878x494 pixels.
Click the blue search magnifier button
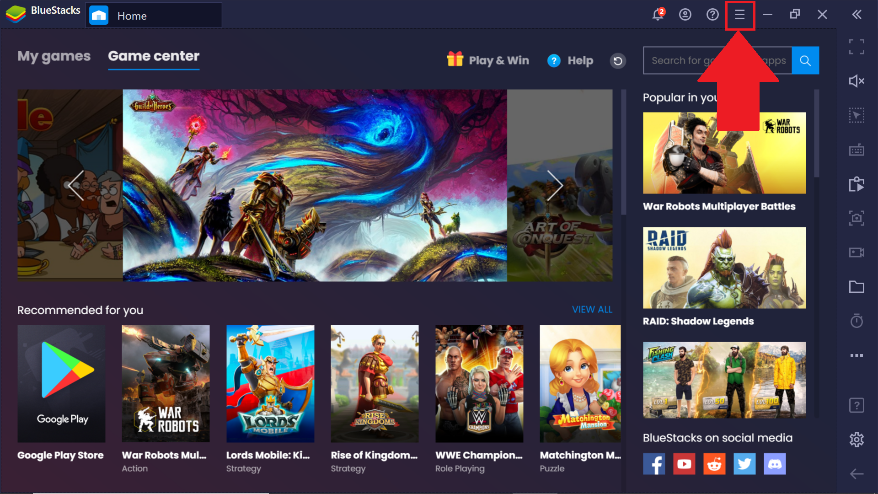coord(806,60)
